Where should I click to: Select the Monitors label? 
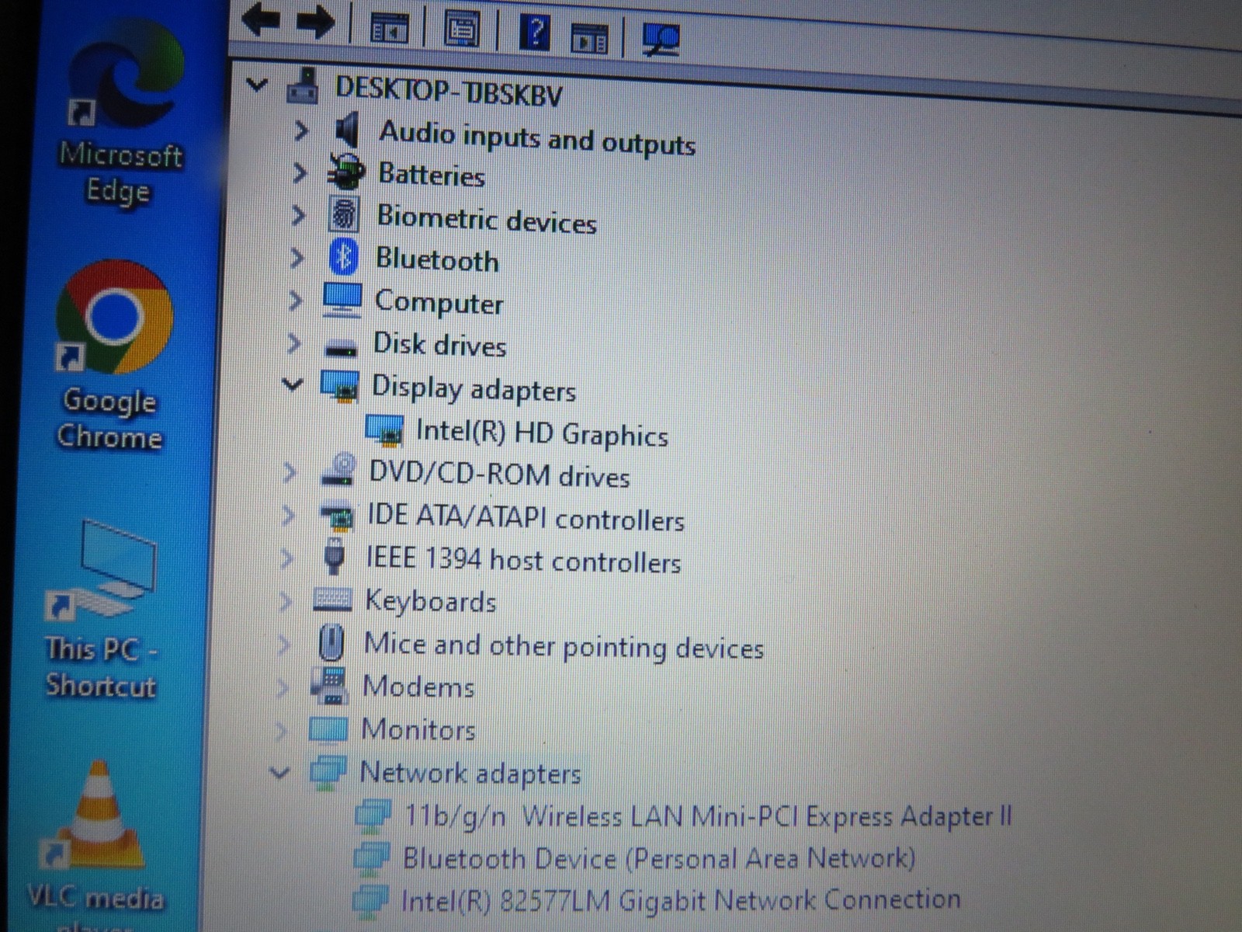[418, 729]
